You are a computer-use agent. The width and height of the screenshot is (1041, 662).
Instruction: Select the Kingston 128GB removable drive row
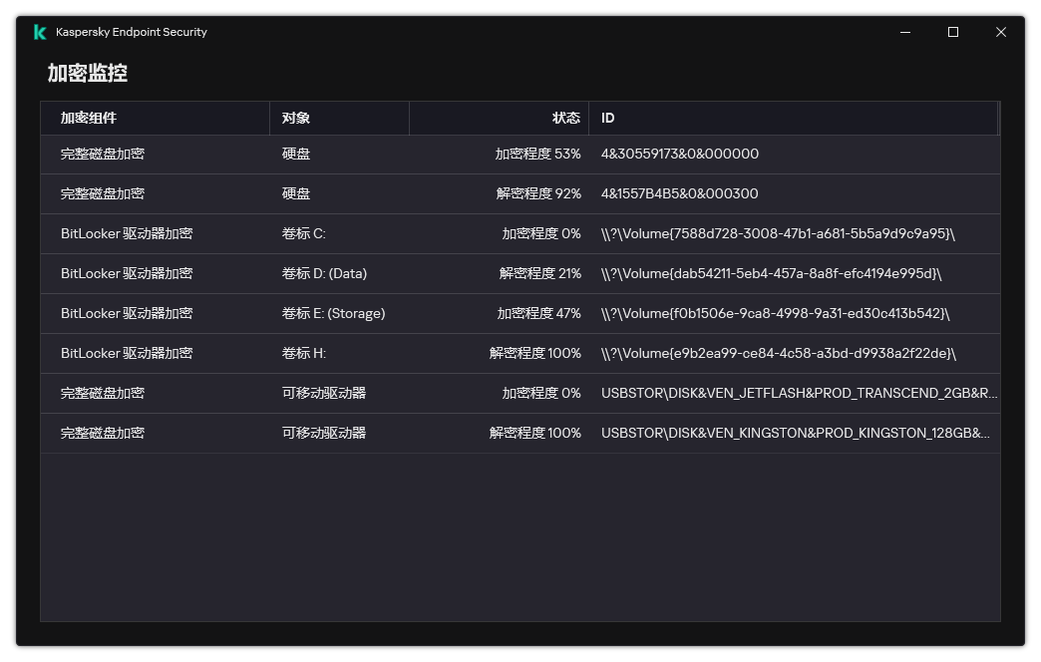[519, 433]
